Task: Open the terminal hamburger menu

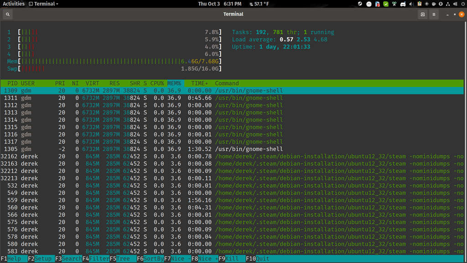Action: point(434,14)
